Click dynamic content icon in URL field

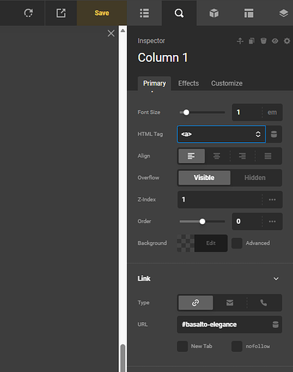[x=275, y=324]
